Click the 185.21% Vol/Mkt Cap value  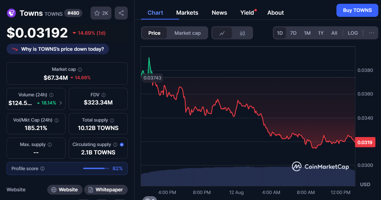pyautogui.click(x=36, y=128)
